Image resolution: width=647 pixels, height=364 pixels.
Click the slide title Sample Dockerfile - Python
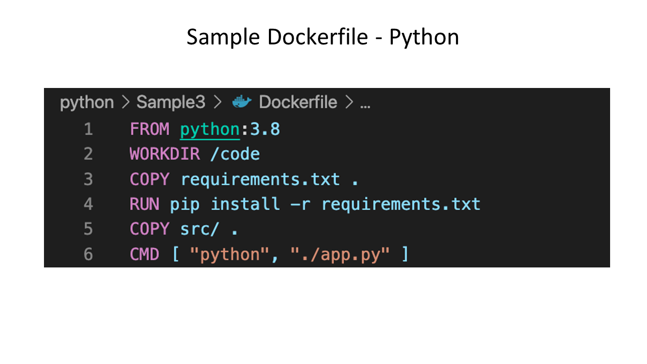(322, 37)
